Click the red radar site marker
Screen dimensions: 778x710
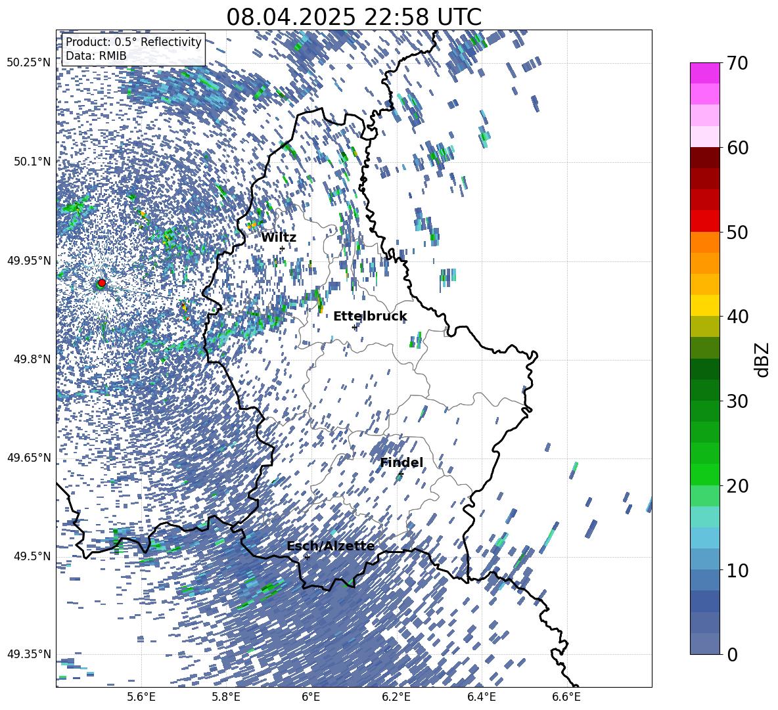click(x=102, y=282)
